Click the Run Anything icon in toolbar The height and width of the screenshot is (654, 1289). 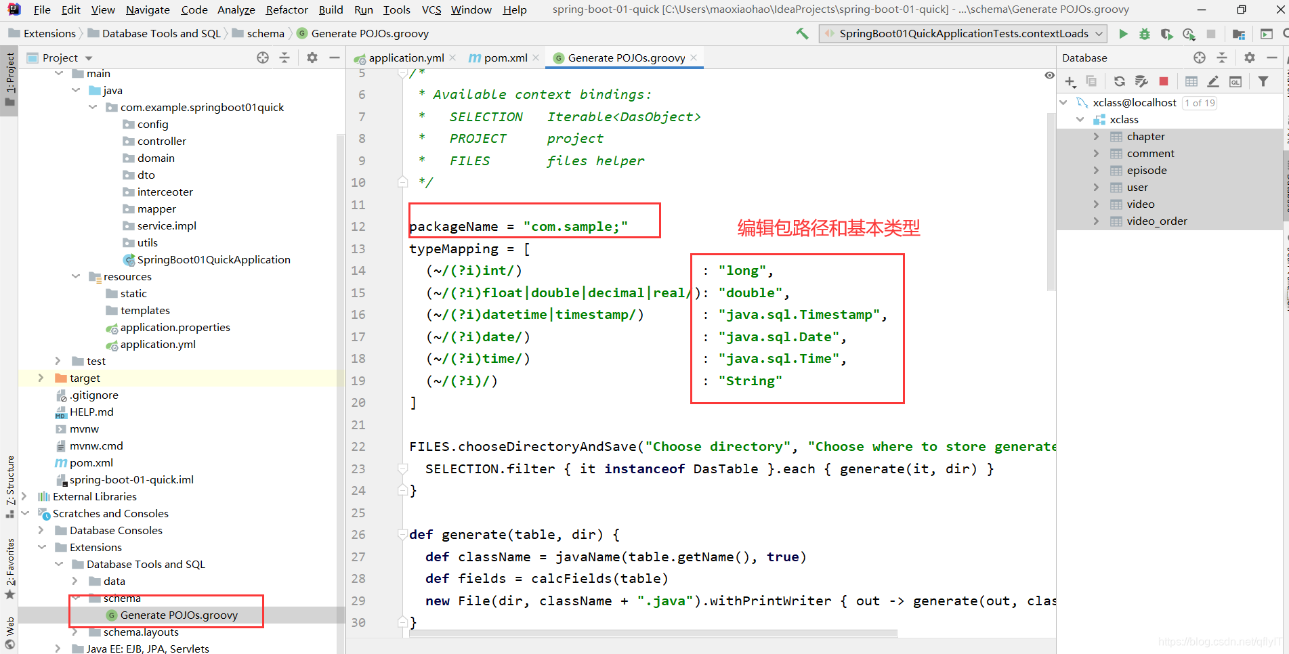pos(1266,34)
